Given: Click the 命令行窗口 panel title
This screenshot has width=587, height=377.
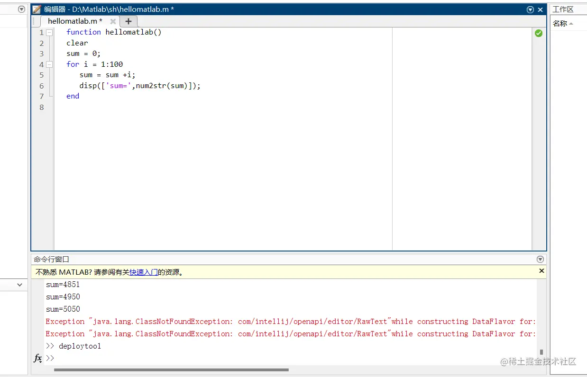Looking at the screenshot, I should coord(51,259).
